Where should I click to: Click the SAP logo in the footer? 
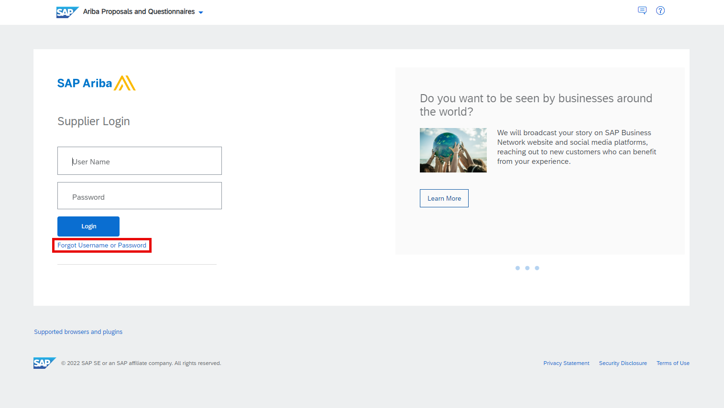pyautogui.click(x=44, y=363)
